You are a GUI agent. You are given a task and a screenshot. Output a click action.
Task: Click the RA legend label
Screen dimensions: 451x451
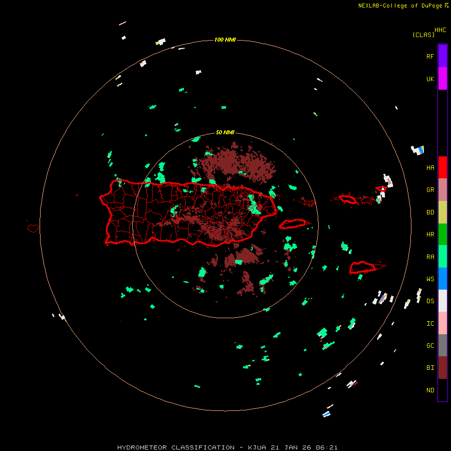[430, 257]
